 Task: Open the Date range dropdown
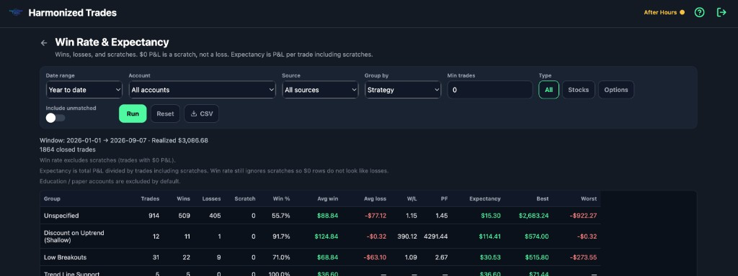(x=84, y=90)
